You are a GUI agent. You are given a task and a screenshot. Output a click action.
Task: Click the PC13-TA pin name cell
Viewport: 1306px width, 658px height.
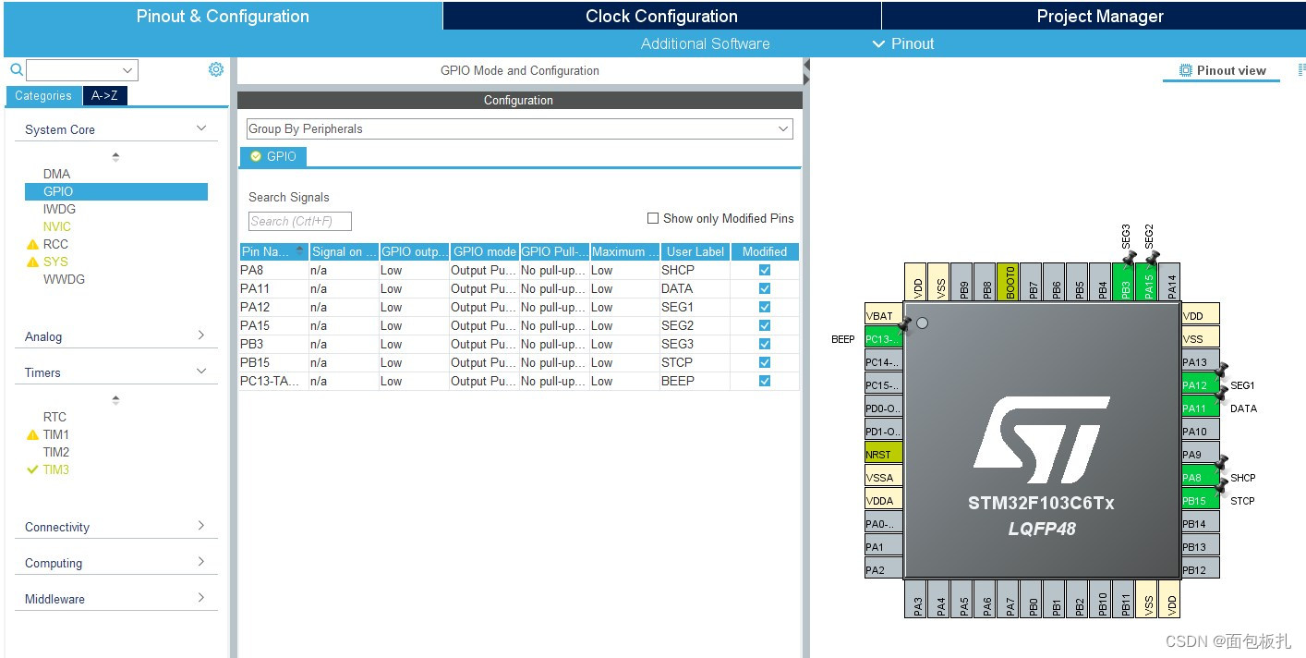point(273,381)
